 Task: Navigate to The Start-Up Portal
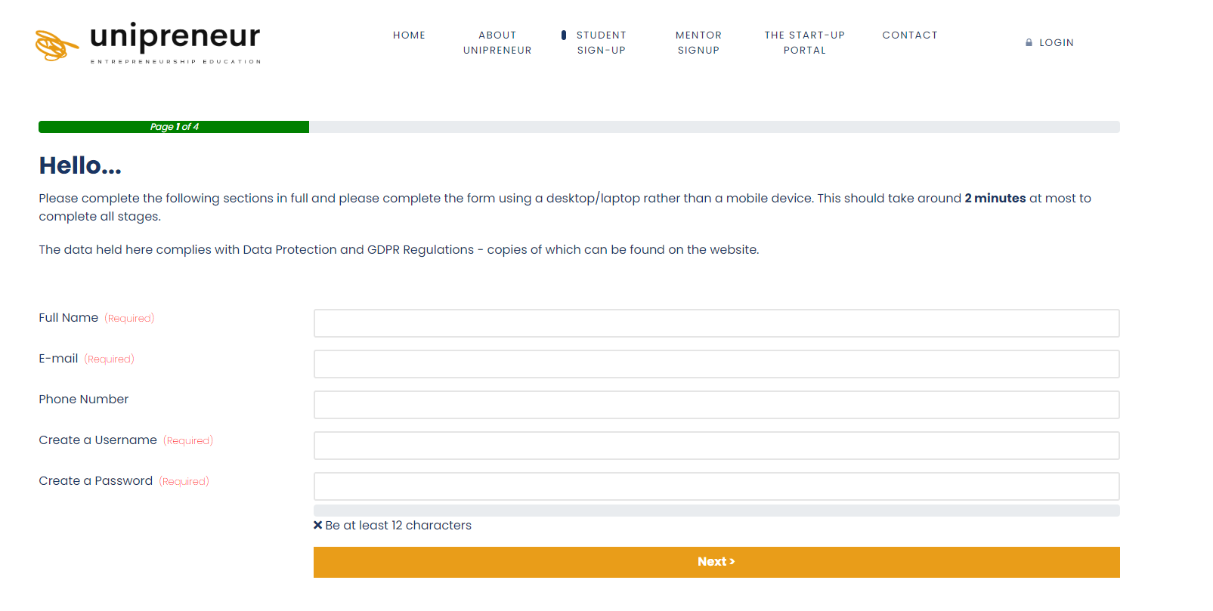click(804, 43)
